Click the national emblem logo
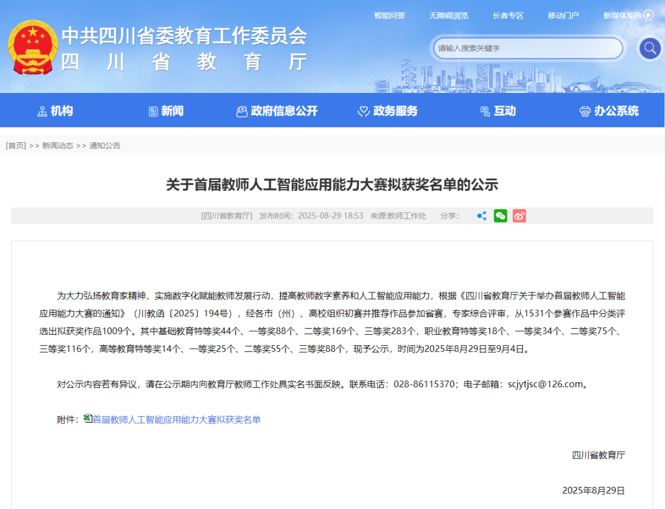665x509 pixels. coord(32,47)
